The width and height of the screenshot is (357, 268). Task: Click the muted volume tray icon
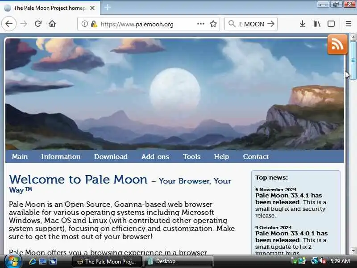323,261
